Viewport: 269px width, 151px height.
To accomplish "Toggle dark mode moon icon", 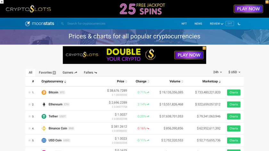I will pyautogui.click(x=239, y=24).
